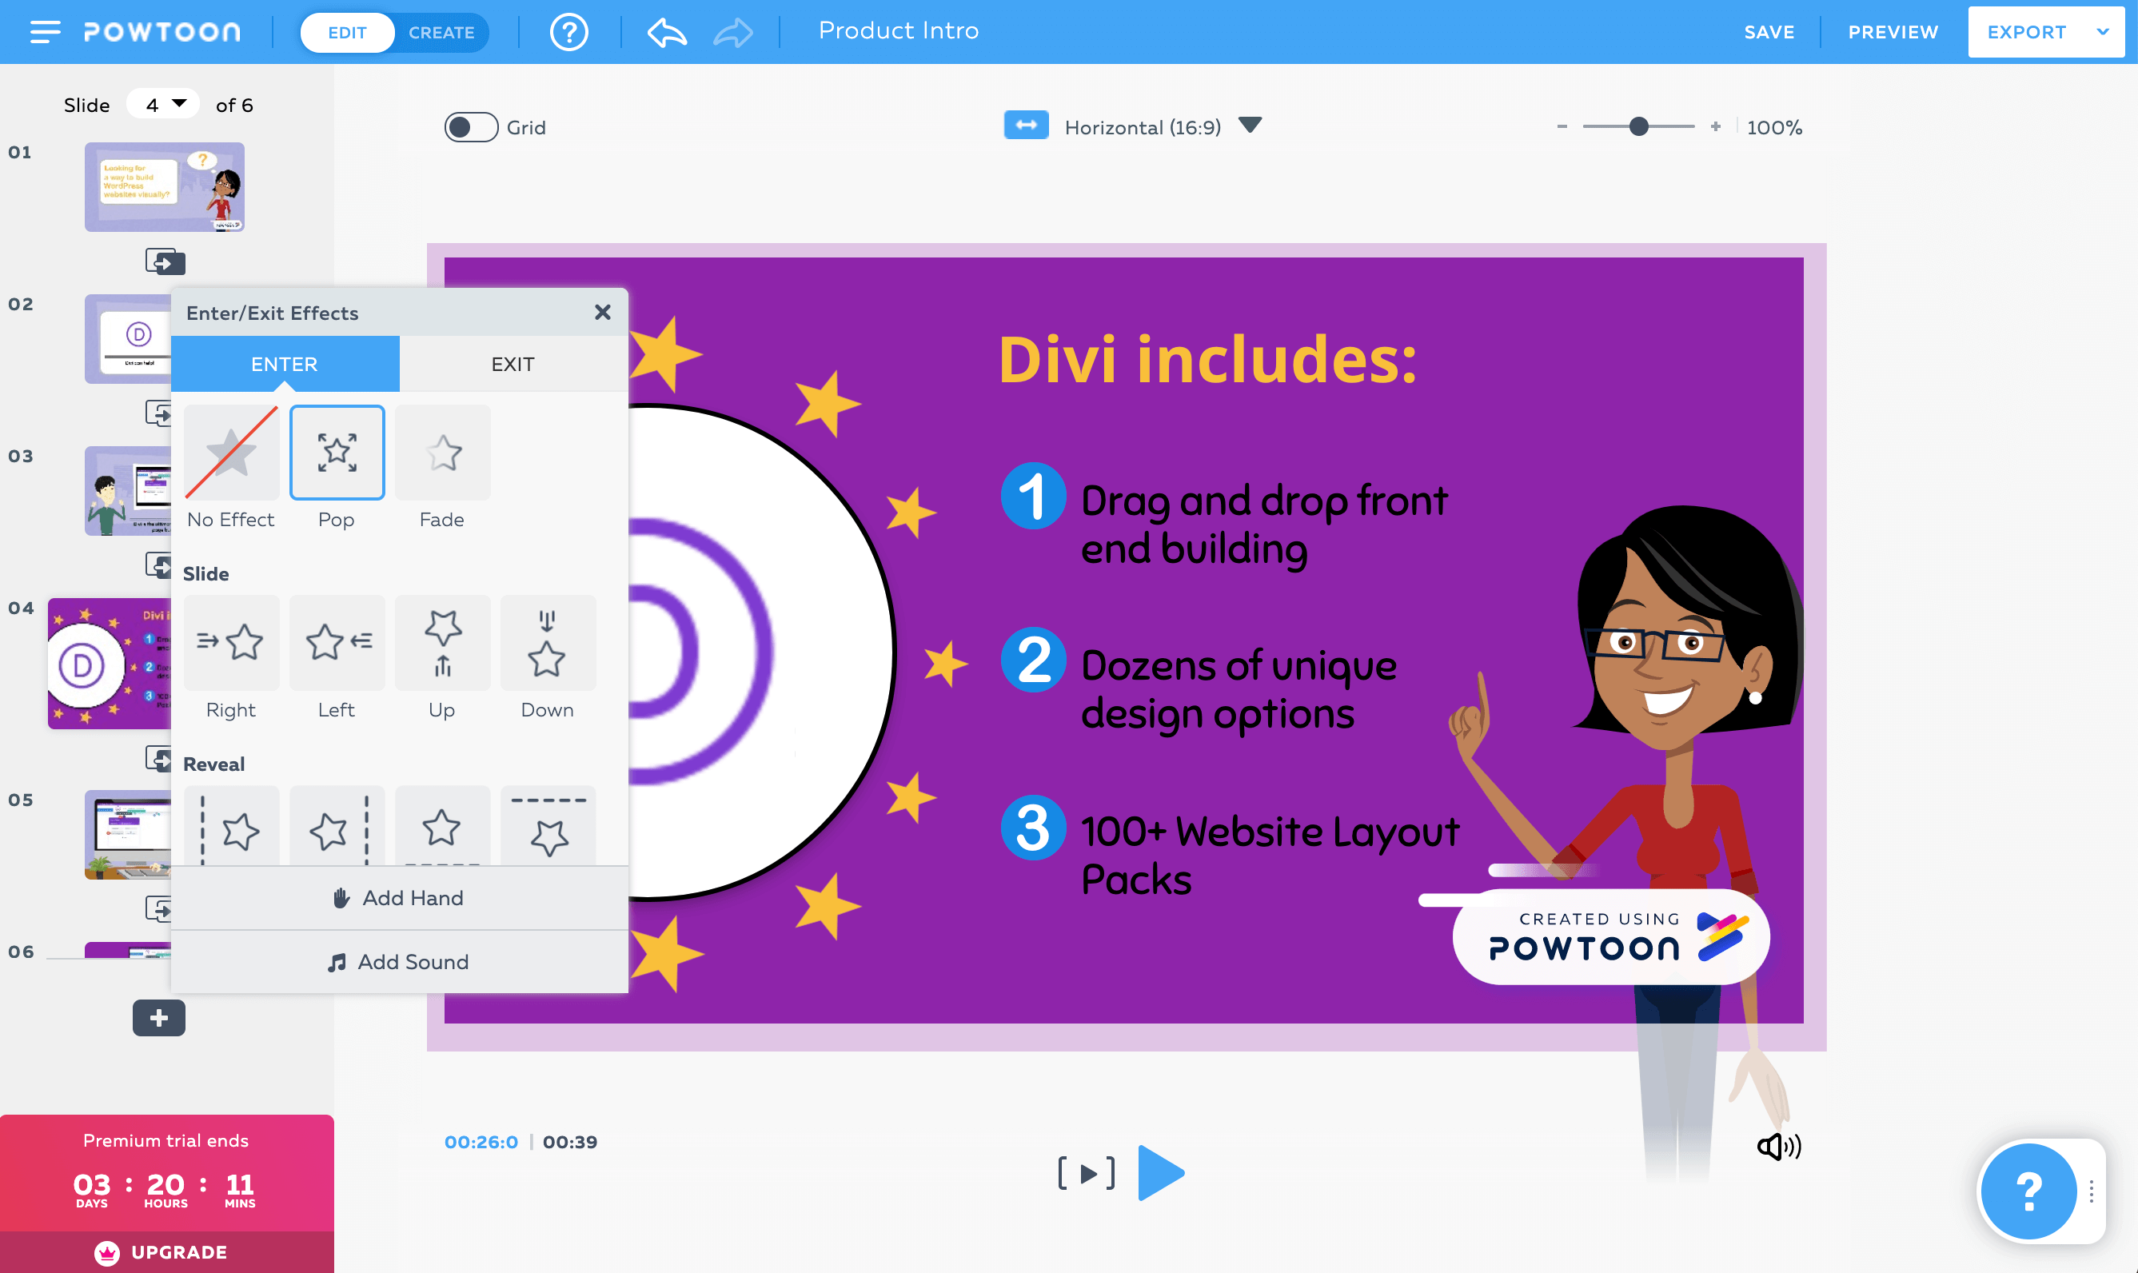Viewport: 2138px width, 1273px height.
Task: Switch to CREATE mode
Action: coord(441,33)
